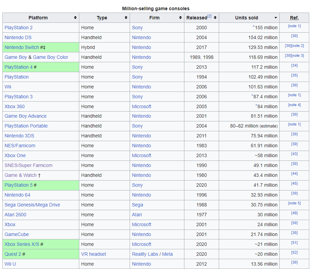Open the SNES/Super Famicom link
The height and width of the screenshot is (269, 313).
[29, 165]
